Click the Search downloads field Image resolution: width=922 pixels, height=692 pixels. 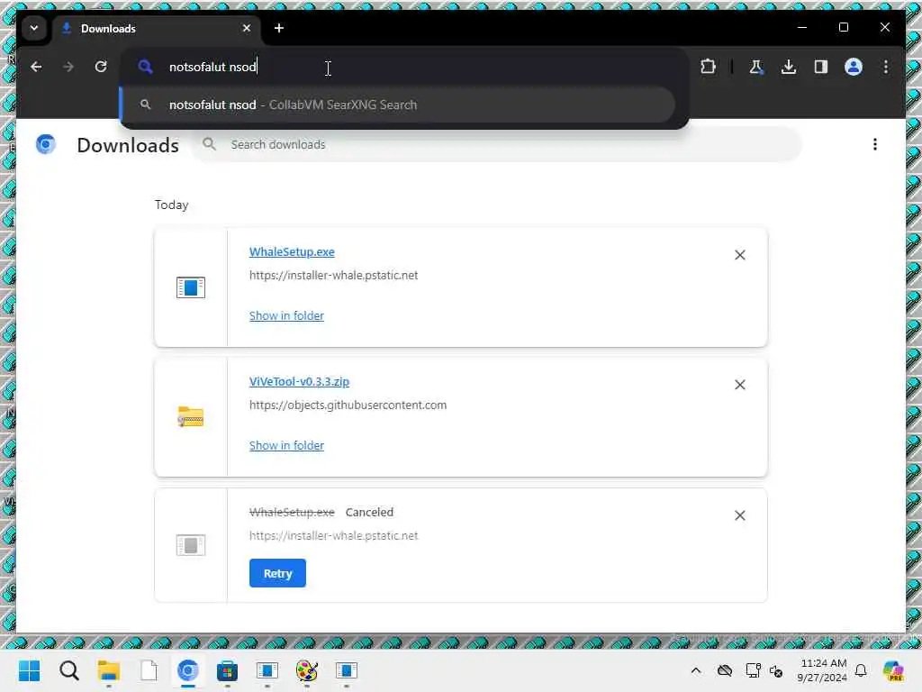[497, 145]
